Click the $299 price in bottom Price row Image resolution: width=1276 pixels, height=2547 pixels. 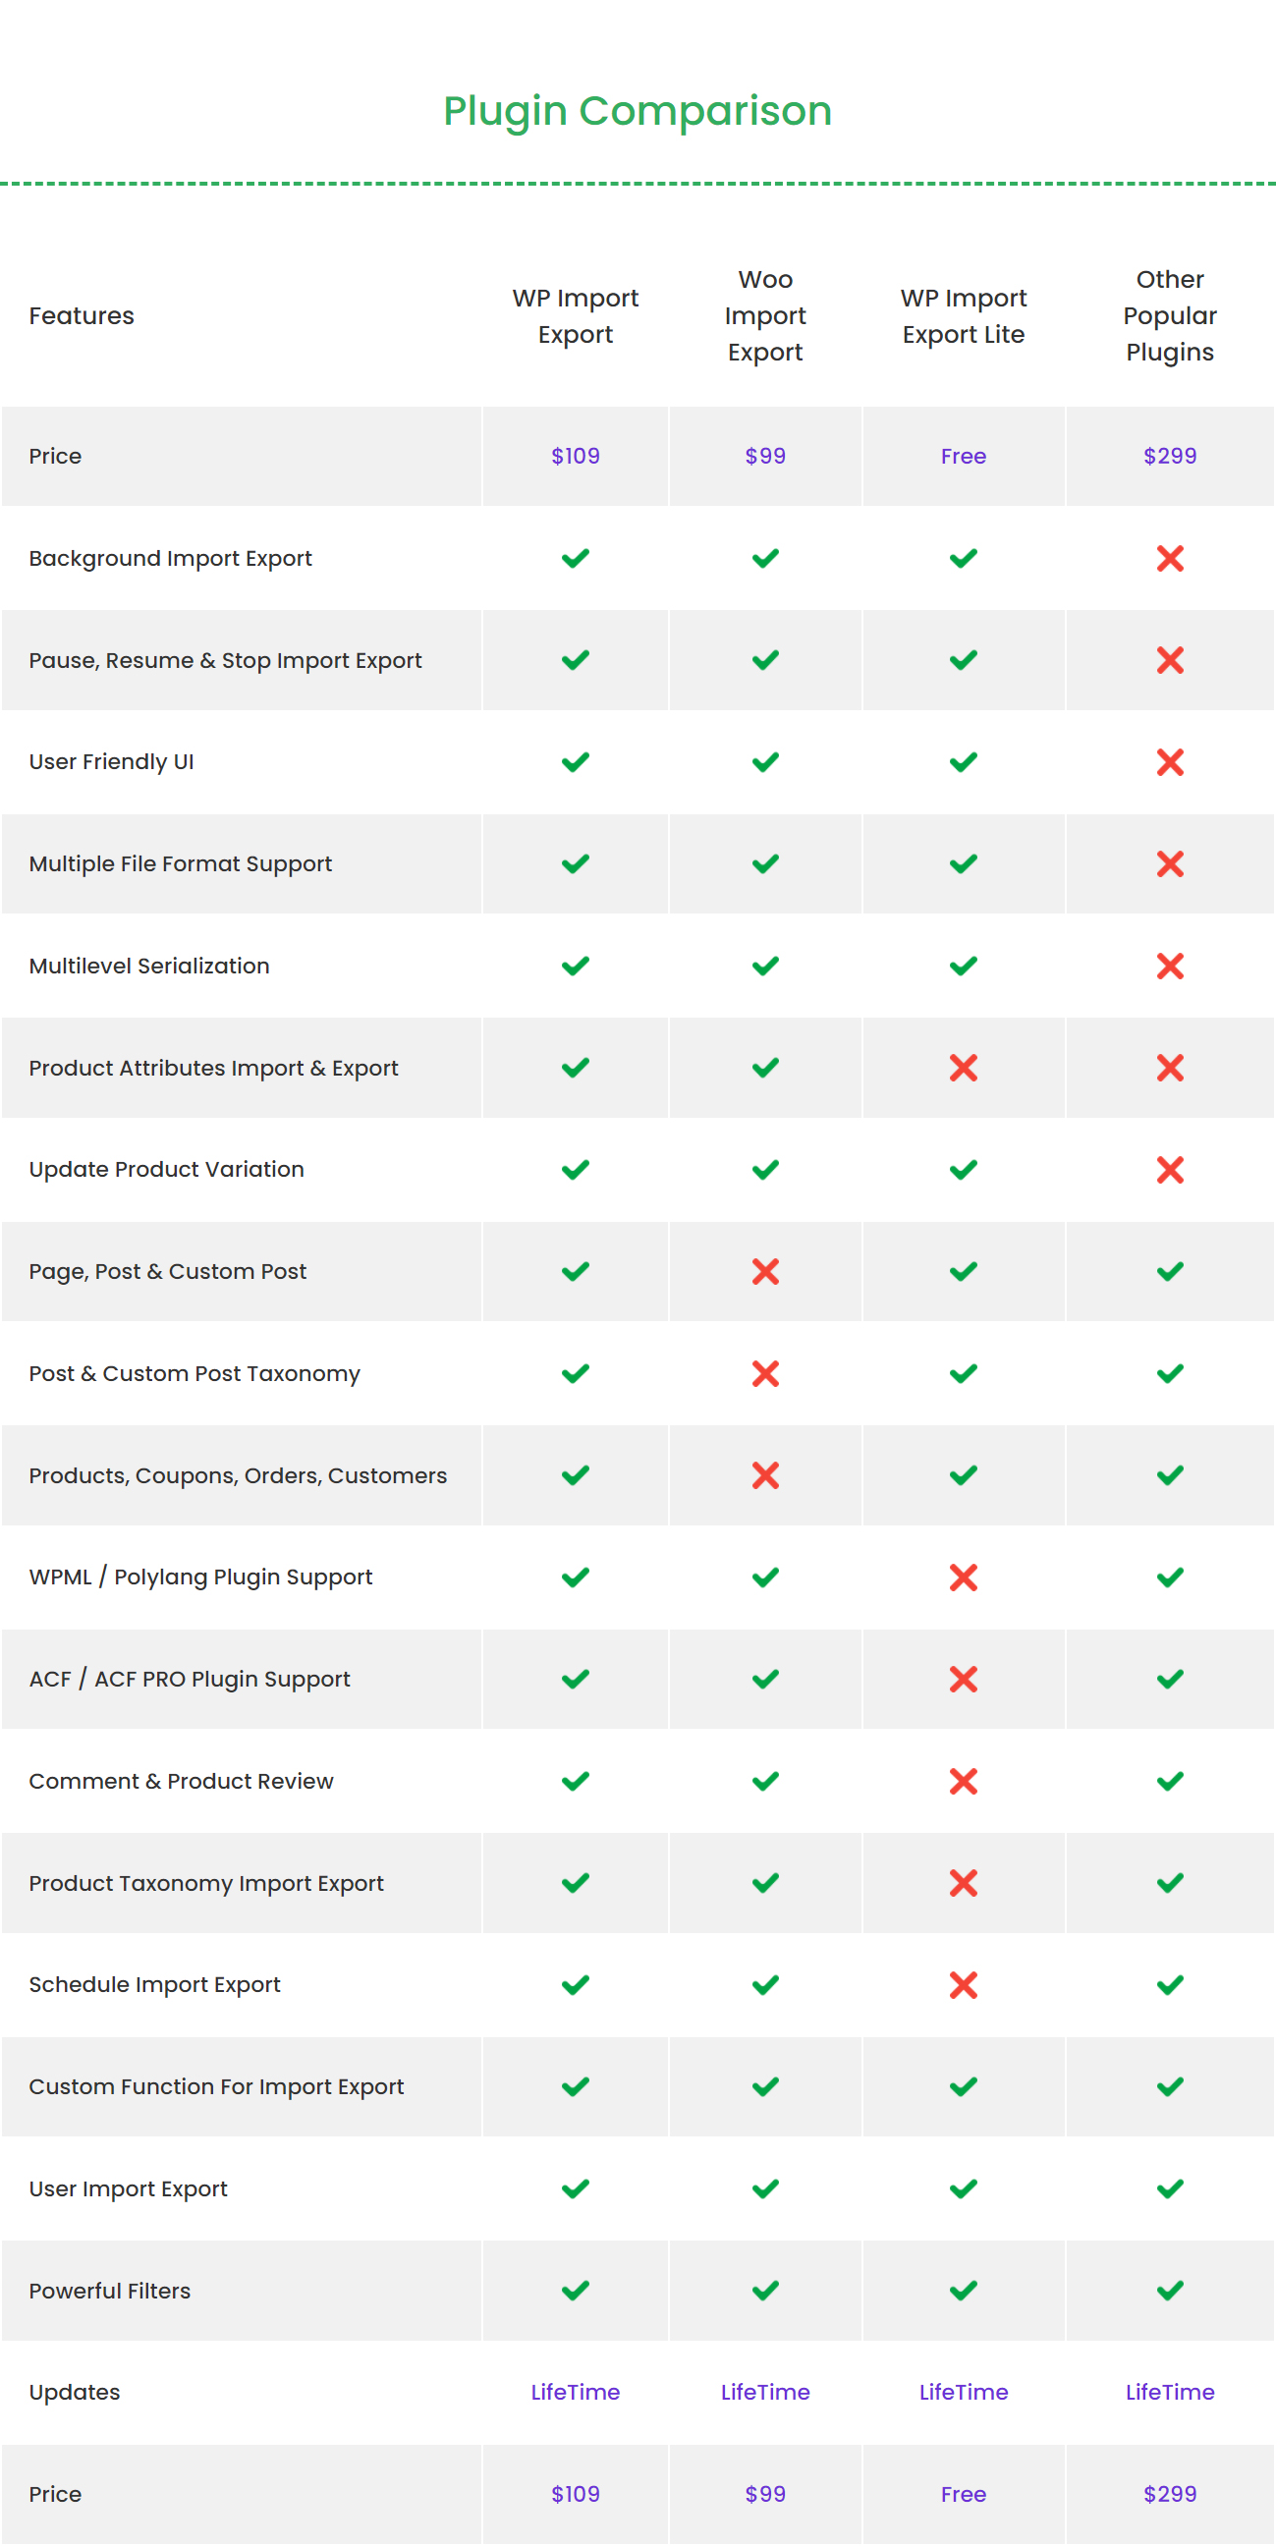tap(1169, 2494)
